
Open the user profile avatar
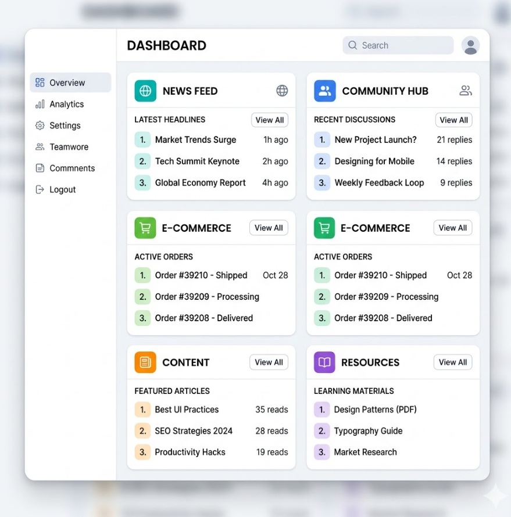click(x=470, y=45)
